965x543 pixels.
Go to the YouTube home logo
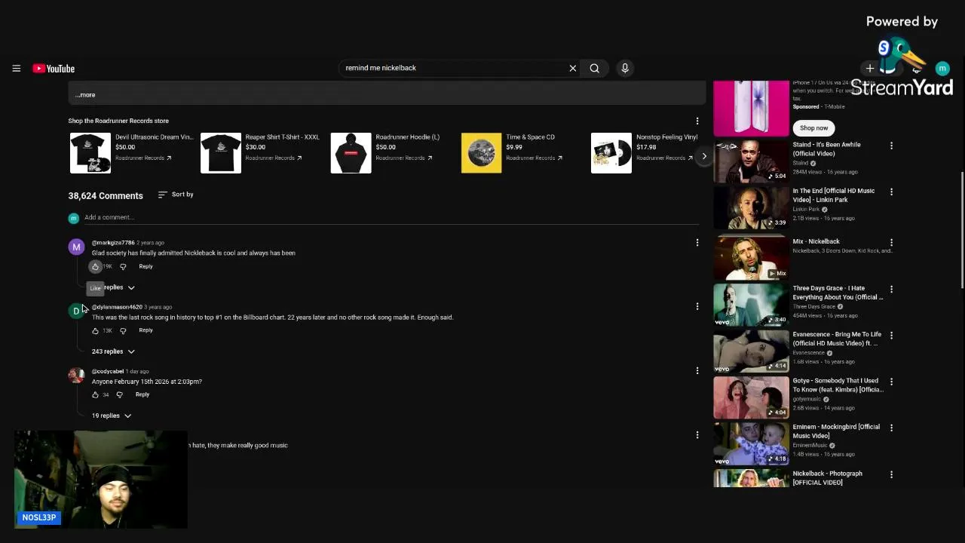click(x=54, y=69)
